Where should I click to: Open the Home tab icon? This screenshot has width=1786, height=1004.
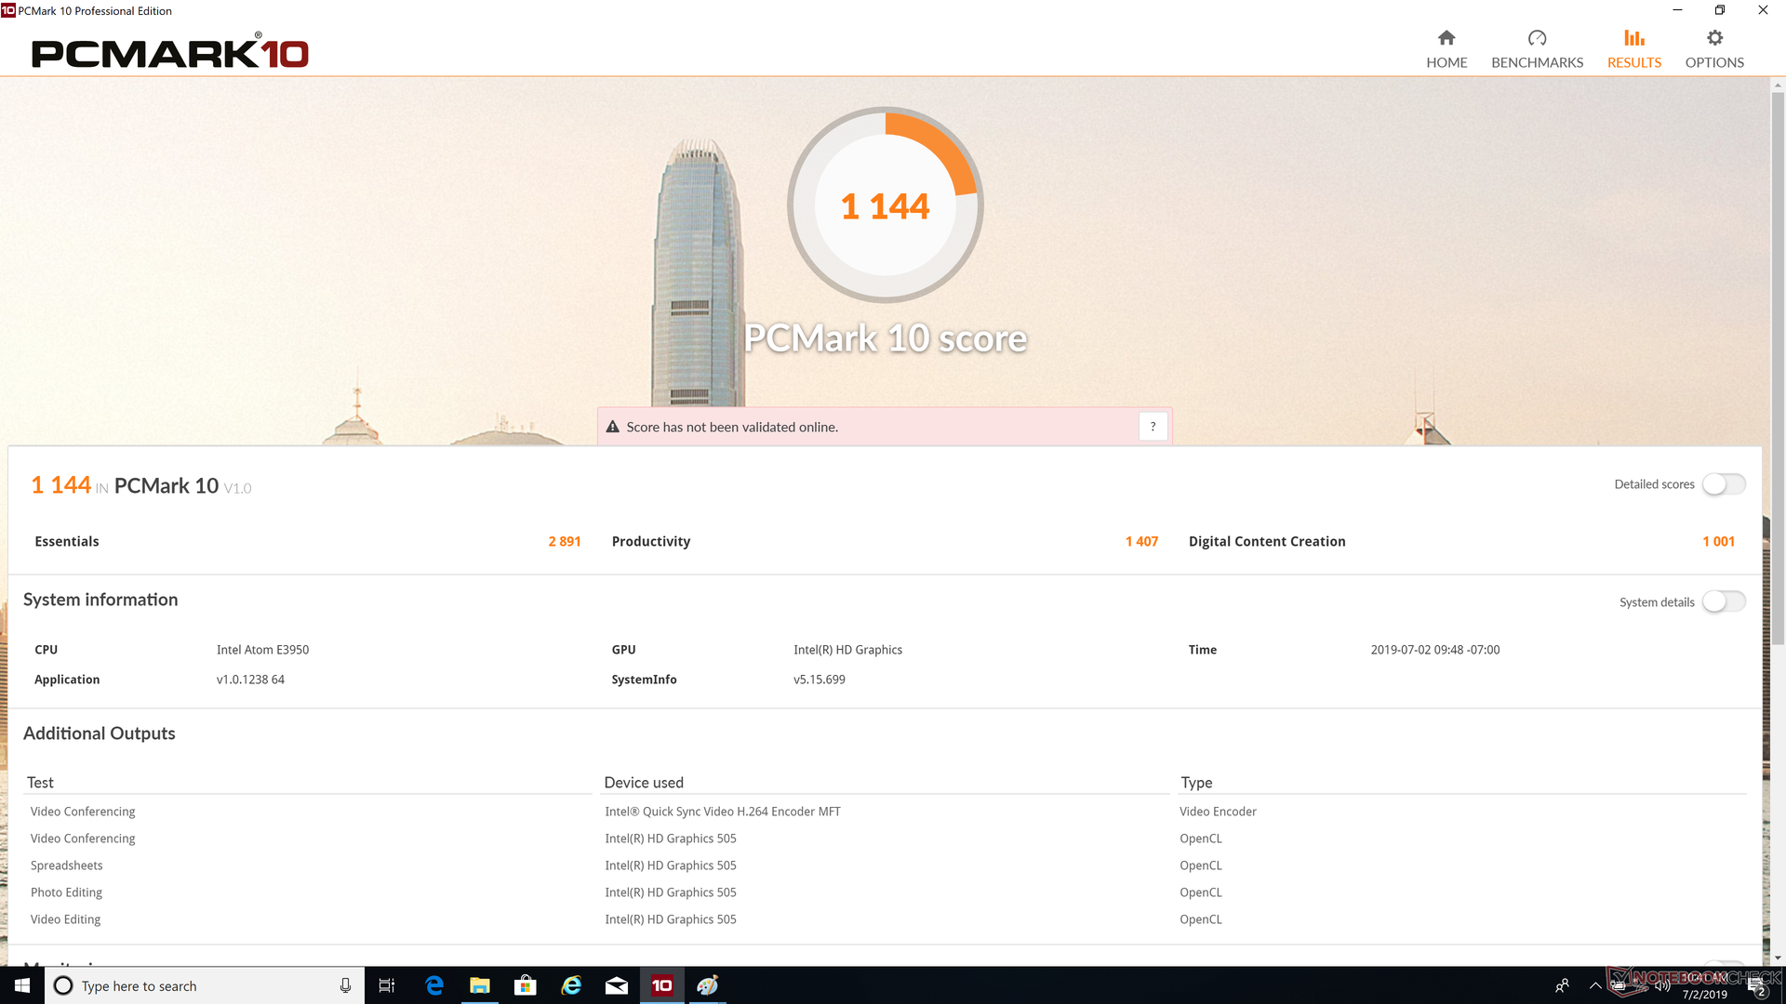click(1446, 38)
